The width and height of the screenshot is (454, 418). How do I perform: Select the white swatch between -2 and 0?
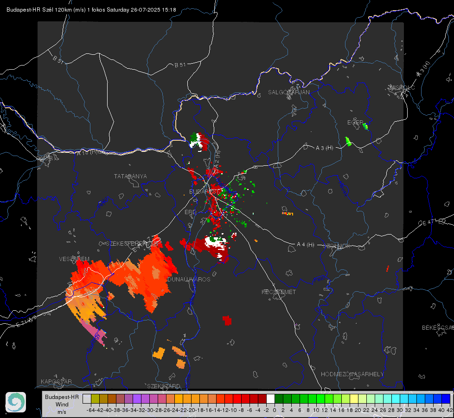click(270, 399)
